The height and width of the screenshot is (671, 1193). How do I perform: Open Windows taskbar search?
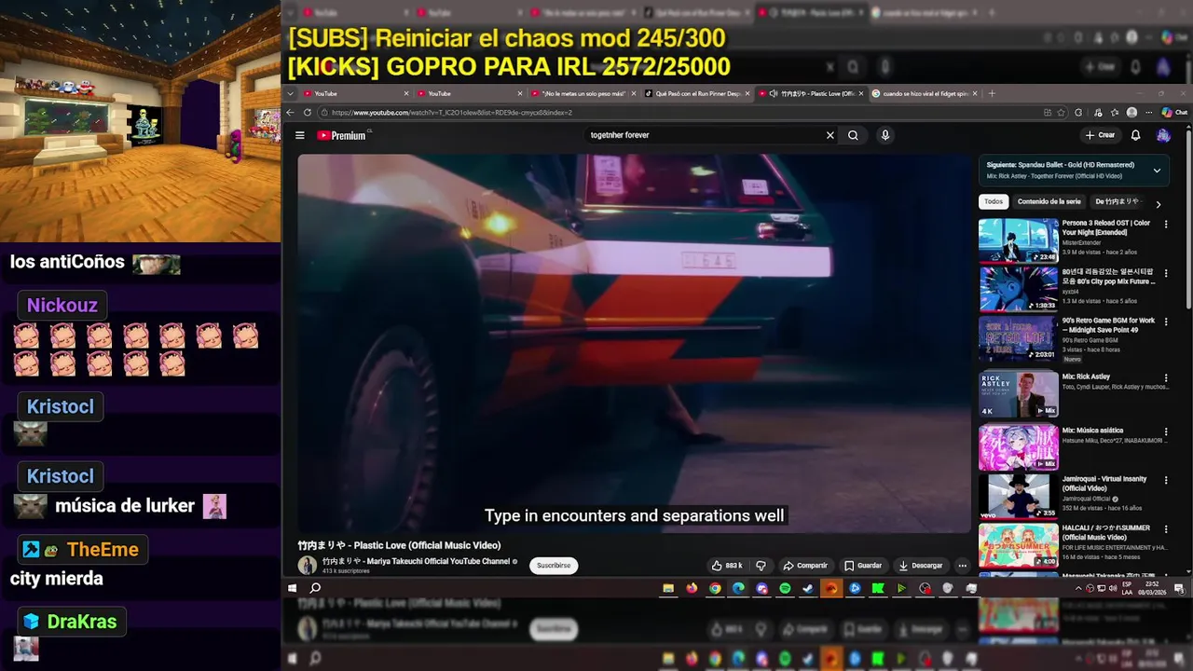(x=315, y=588)
